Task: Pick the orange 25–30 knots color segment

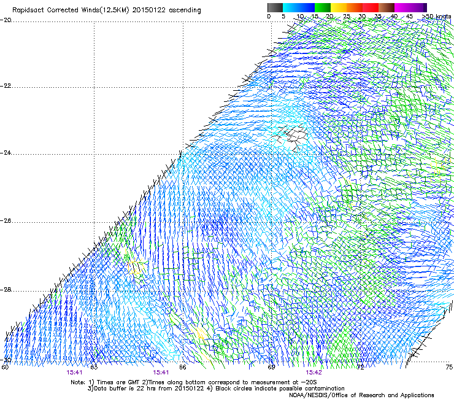Action: tap(355, 7)
